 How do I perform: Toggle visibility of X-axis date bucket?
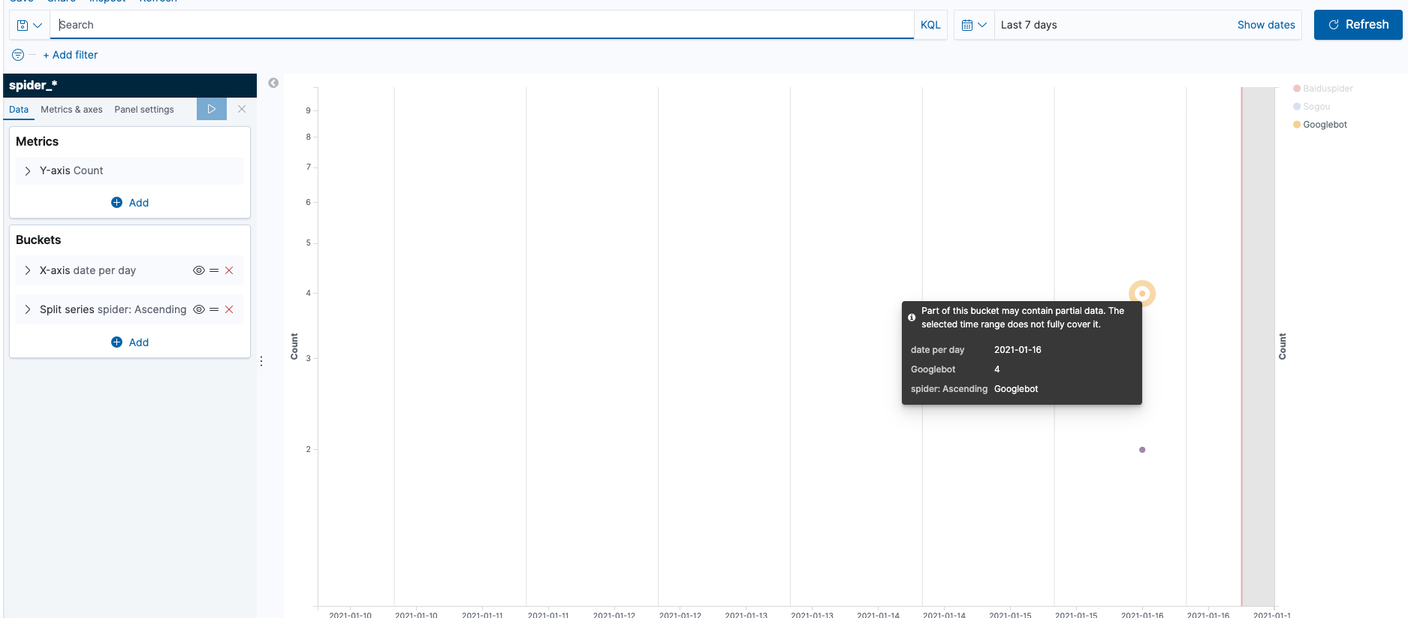198,270
